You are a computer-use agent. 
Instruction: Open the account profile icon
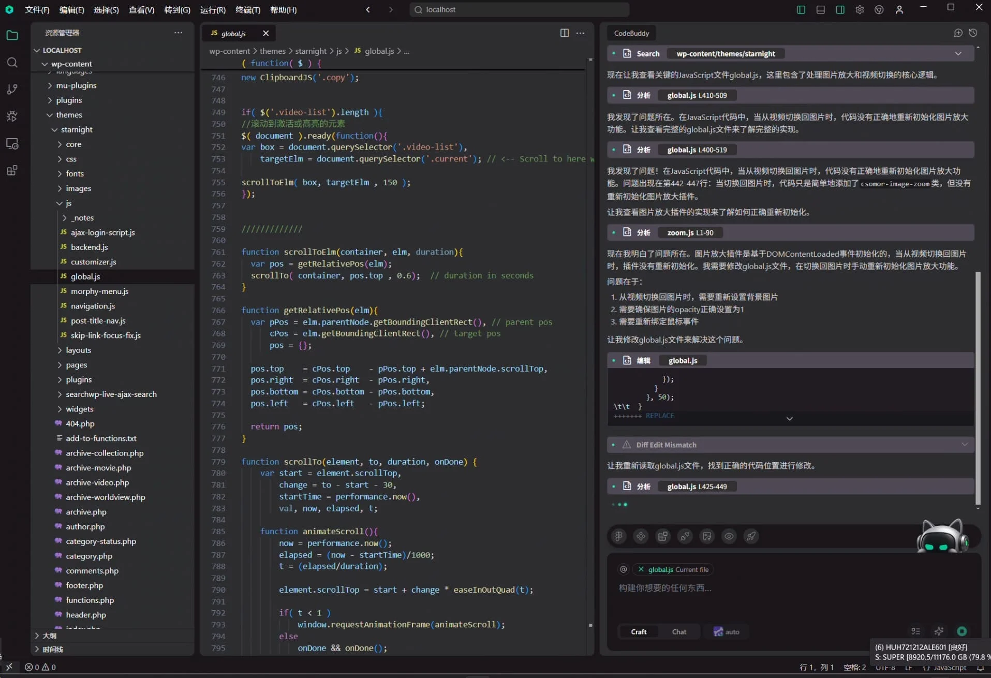coord(899,9)
